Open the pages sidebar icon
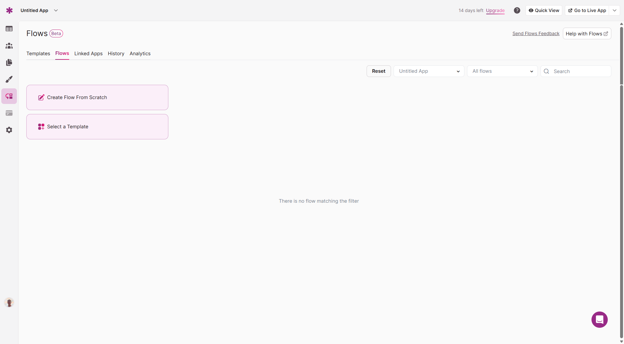 [9, 62]
